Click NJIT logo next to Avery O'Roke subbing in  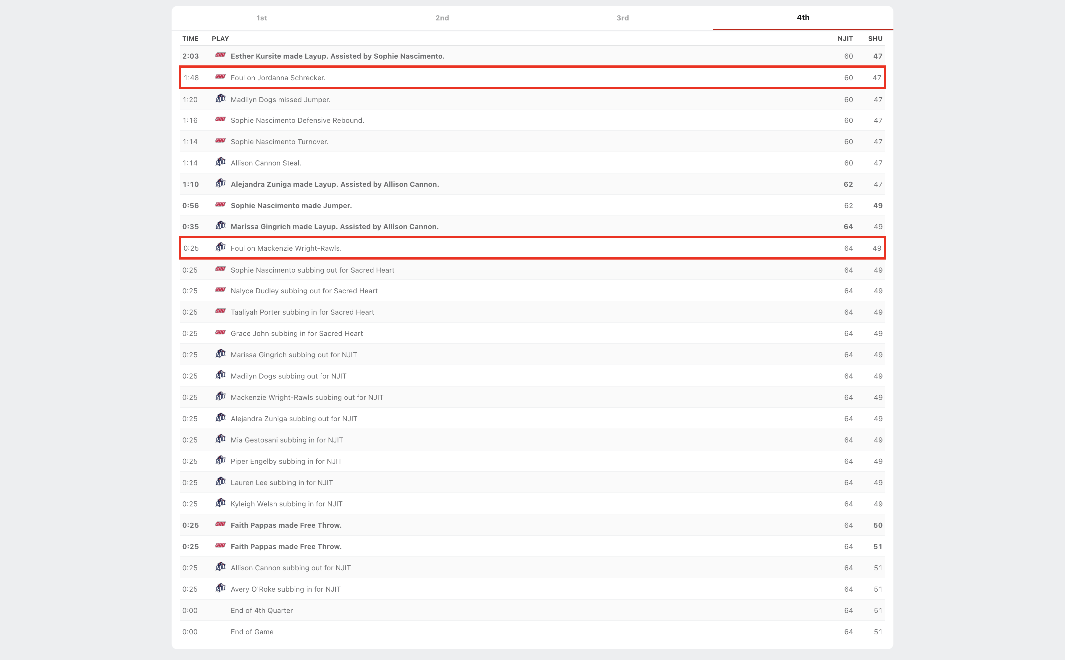pos(221,588)
